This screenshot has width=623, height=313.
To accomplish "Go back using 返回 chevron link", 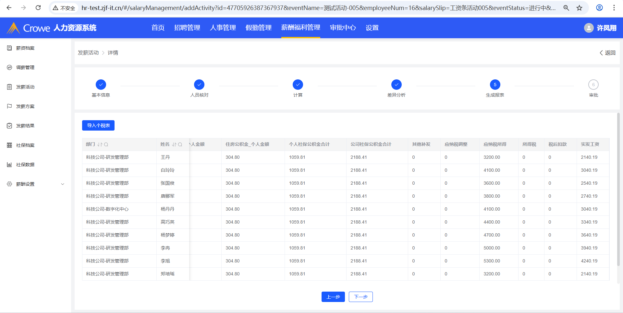I will pos(607,53).
